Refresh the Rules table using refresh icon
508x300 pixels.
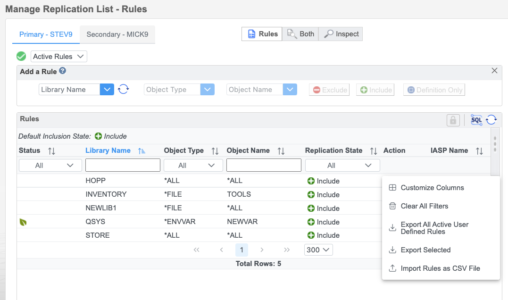491,120
